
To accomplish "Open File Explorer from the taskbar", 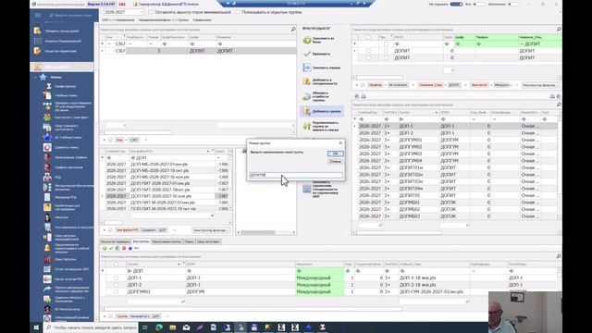I will tap(173, 327).
